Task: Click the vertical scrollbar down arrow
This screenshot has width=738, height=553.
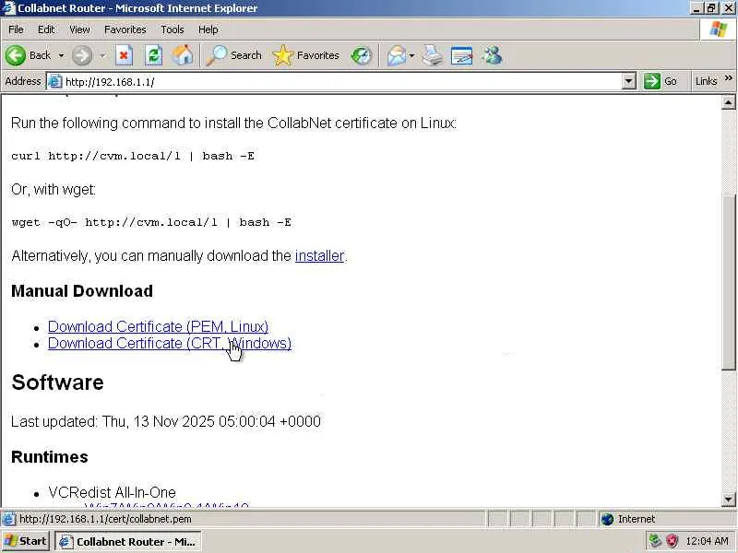Action: click(728, 500)
